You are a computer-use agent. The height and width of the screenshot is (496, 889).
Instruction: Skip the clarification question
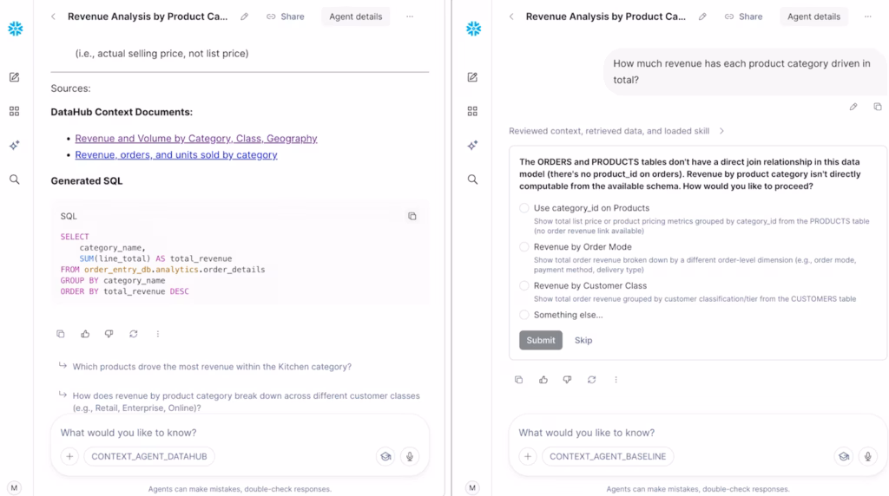click(583, 340)
